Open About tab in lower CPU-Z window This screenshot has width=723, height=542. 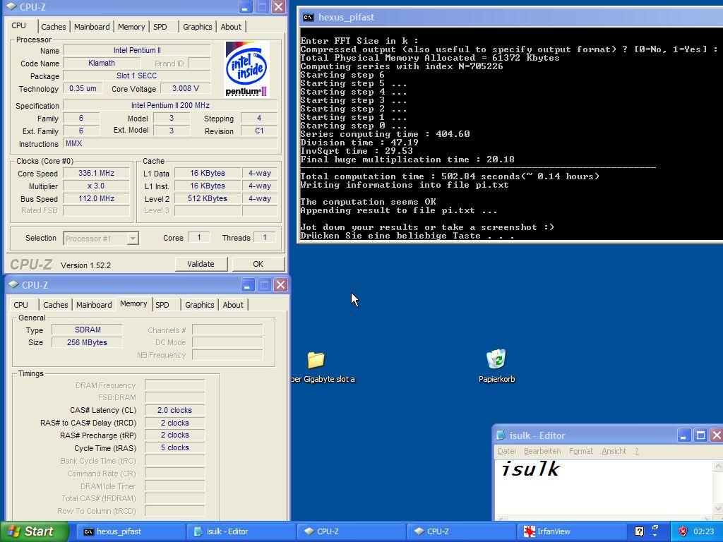tap(233, 305)
